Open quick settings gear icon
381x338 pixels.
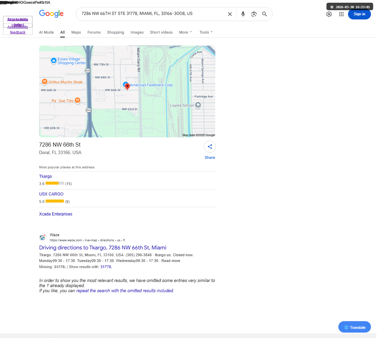[329, 14]
